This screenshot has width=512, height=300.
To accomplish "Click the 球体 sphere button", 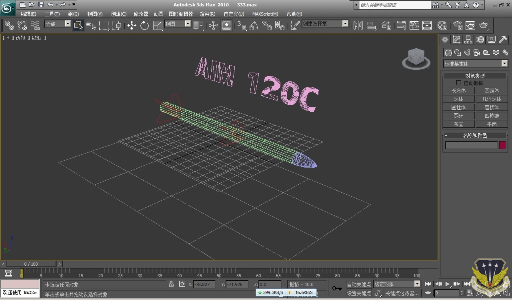I will click(458, 99).
